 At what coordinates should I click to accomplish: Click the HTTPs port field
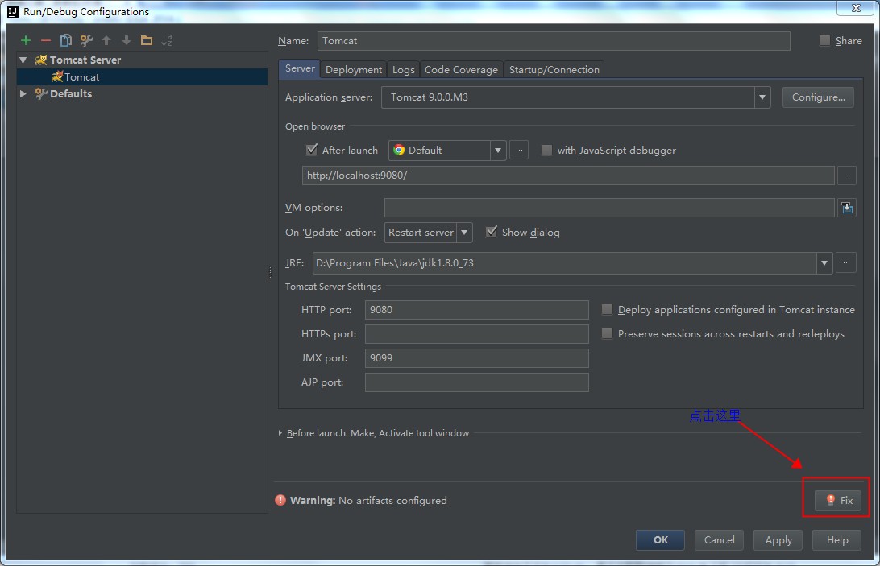476,334
